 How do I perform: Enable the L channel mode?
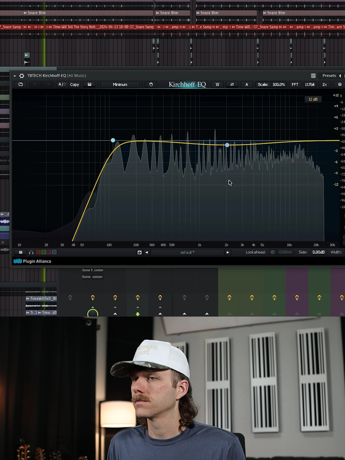(38, 252)
